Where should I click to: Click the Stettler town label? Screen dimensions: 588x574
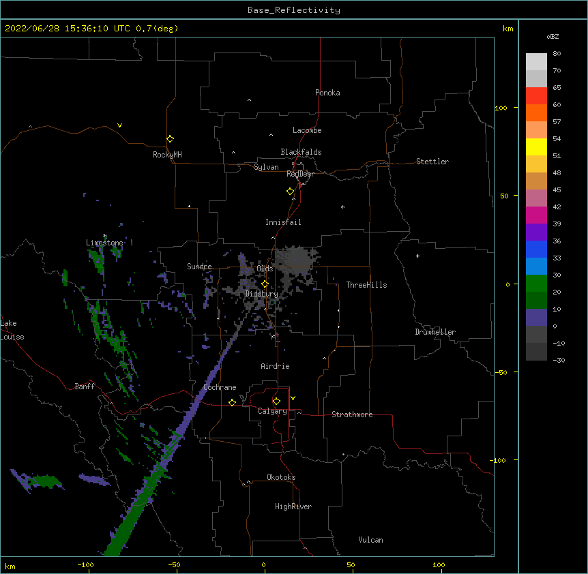432,162
